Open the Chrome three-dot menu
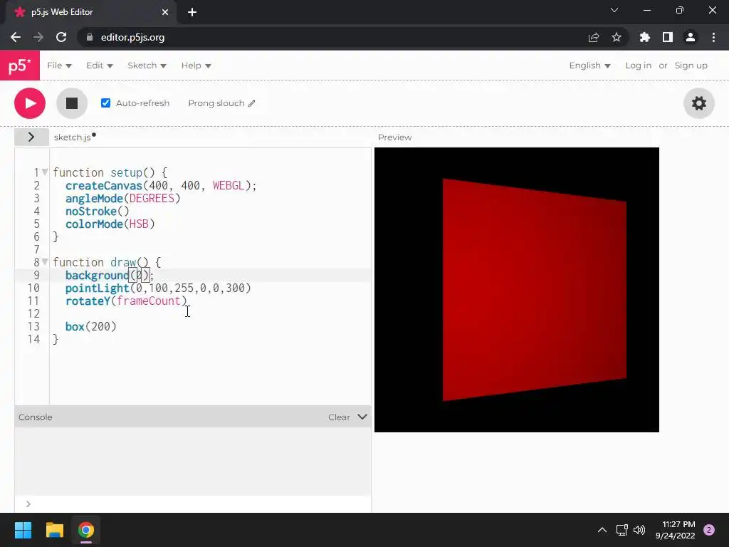Viewport: 729px width, 547px height. point(713,37)
